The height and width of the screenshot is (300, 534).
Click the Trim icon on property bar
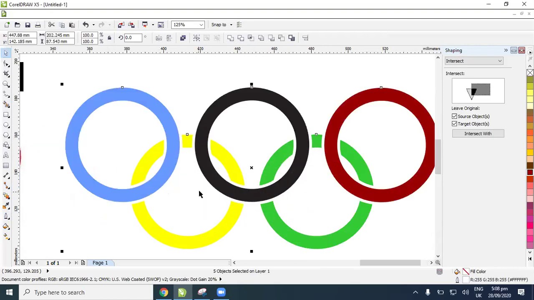tap(241, 38)
